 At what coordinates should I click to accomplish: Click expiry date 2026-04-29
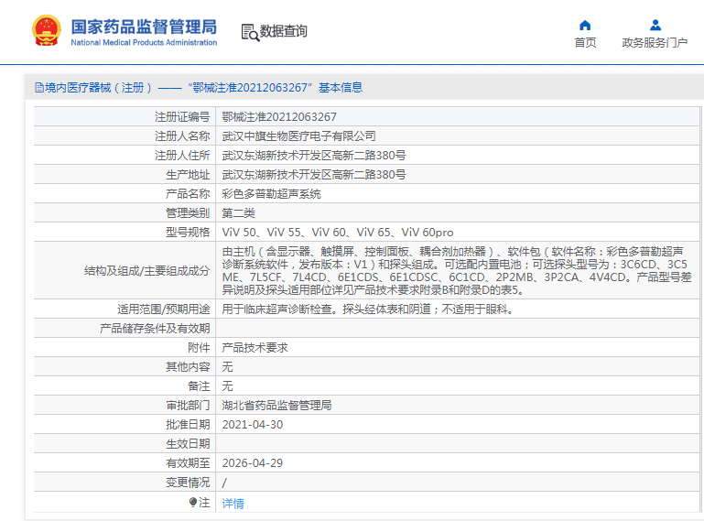pyautogui.click(x=253, y=462)
